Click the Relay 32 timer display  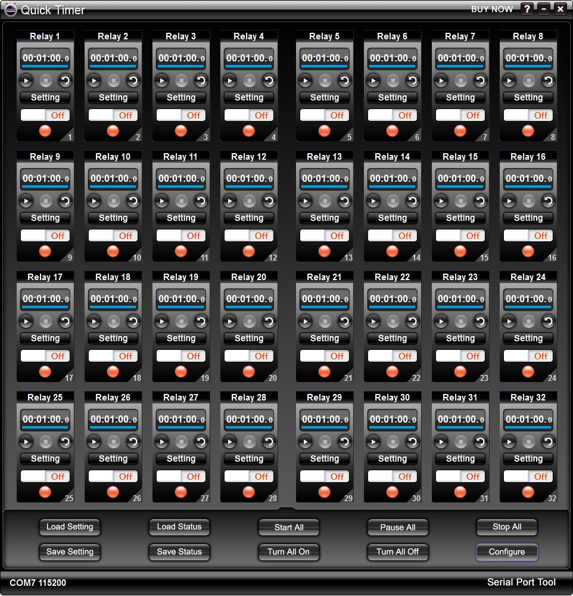click(x=528, y=420)
